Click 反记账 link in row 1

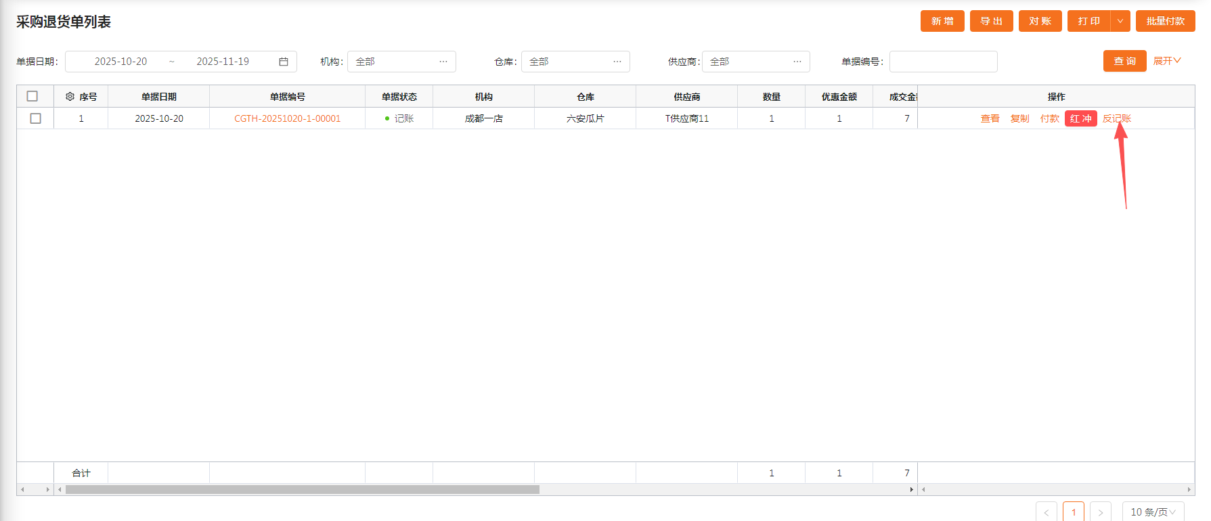pos(1117,118)
